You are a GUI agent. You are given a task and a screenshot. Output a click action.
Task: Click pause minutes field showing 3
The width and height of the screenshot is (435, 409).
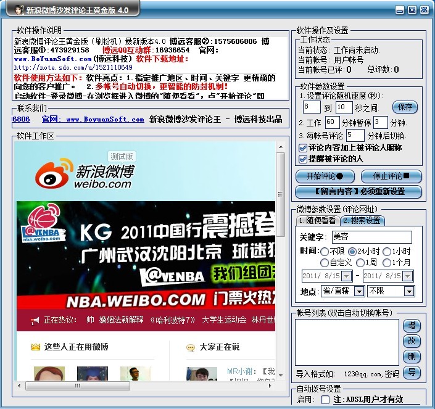[380, 122]
